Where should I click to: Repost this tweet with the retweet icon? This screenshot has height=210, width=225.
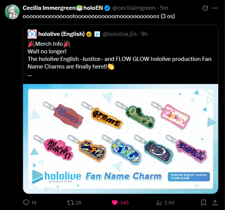[70, 202]
